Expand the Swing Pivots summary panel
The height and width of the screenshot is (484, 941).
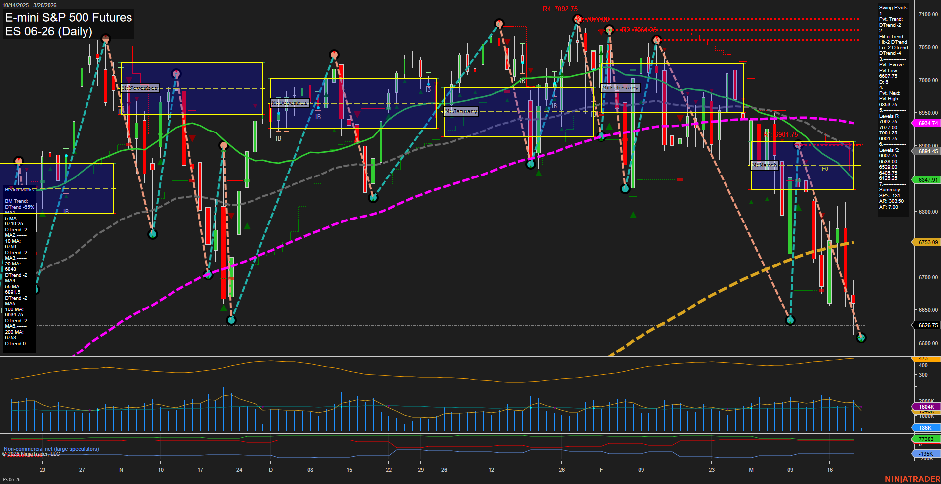pos(893,7)
